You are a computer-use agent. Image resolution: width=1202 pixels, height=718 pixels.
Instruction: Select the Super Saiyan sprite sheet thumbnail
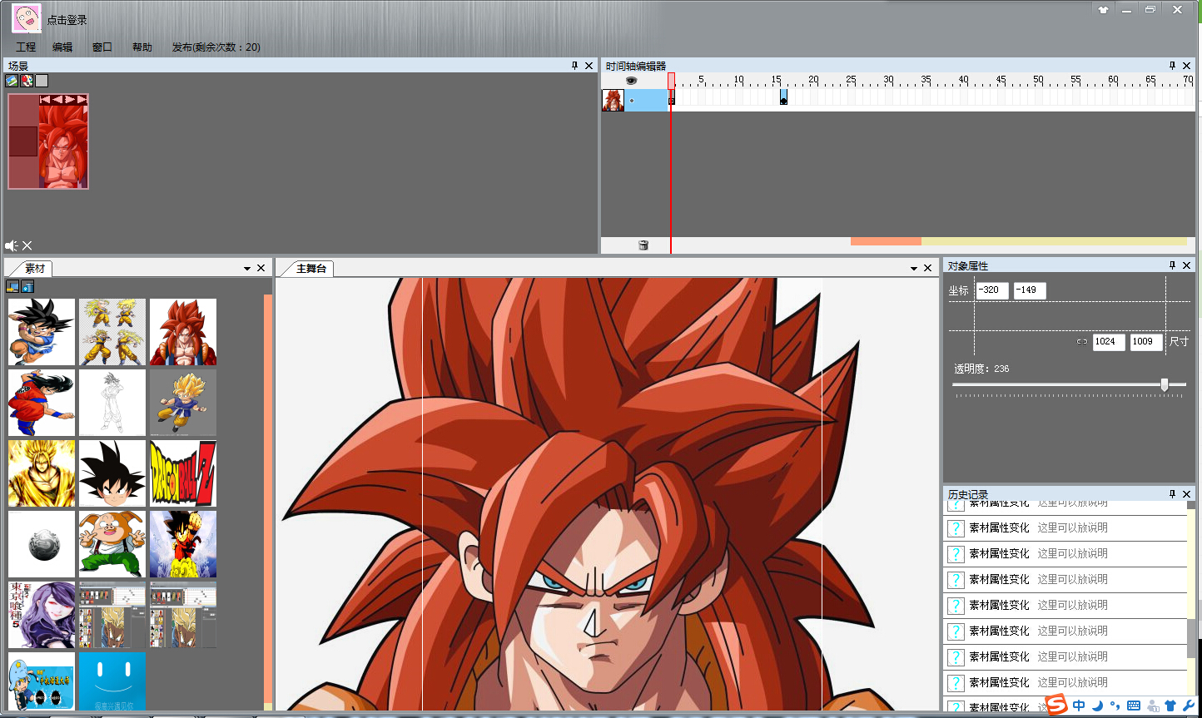[112, 332]
